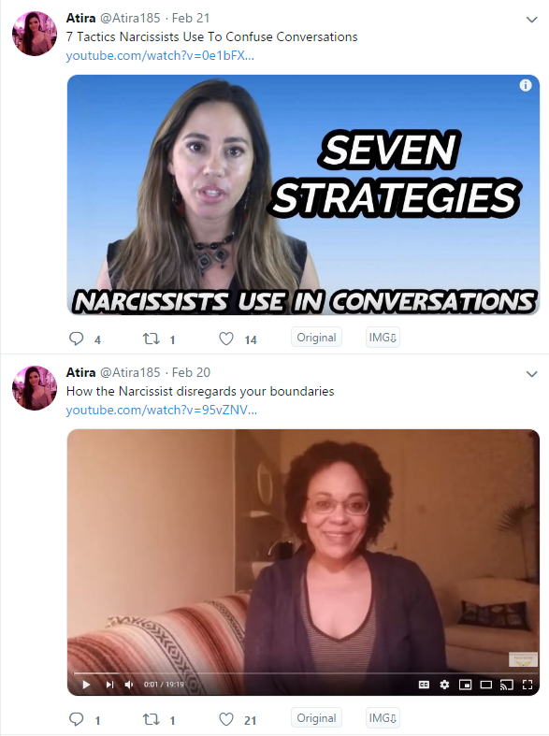Expand the options chevron on the Feb 20 tweet
549x736 pixels.
531,374
